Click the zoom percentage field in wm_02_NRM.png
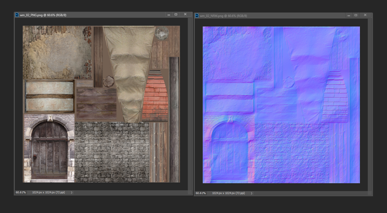Image resolution: width=387 pixels, height=213 pixels. pyautogui.click(x=201, y=193)
